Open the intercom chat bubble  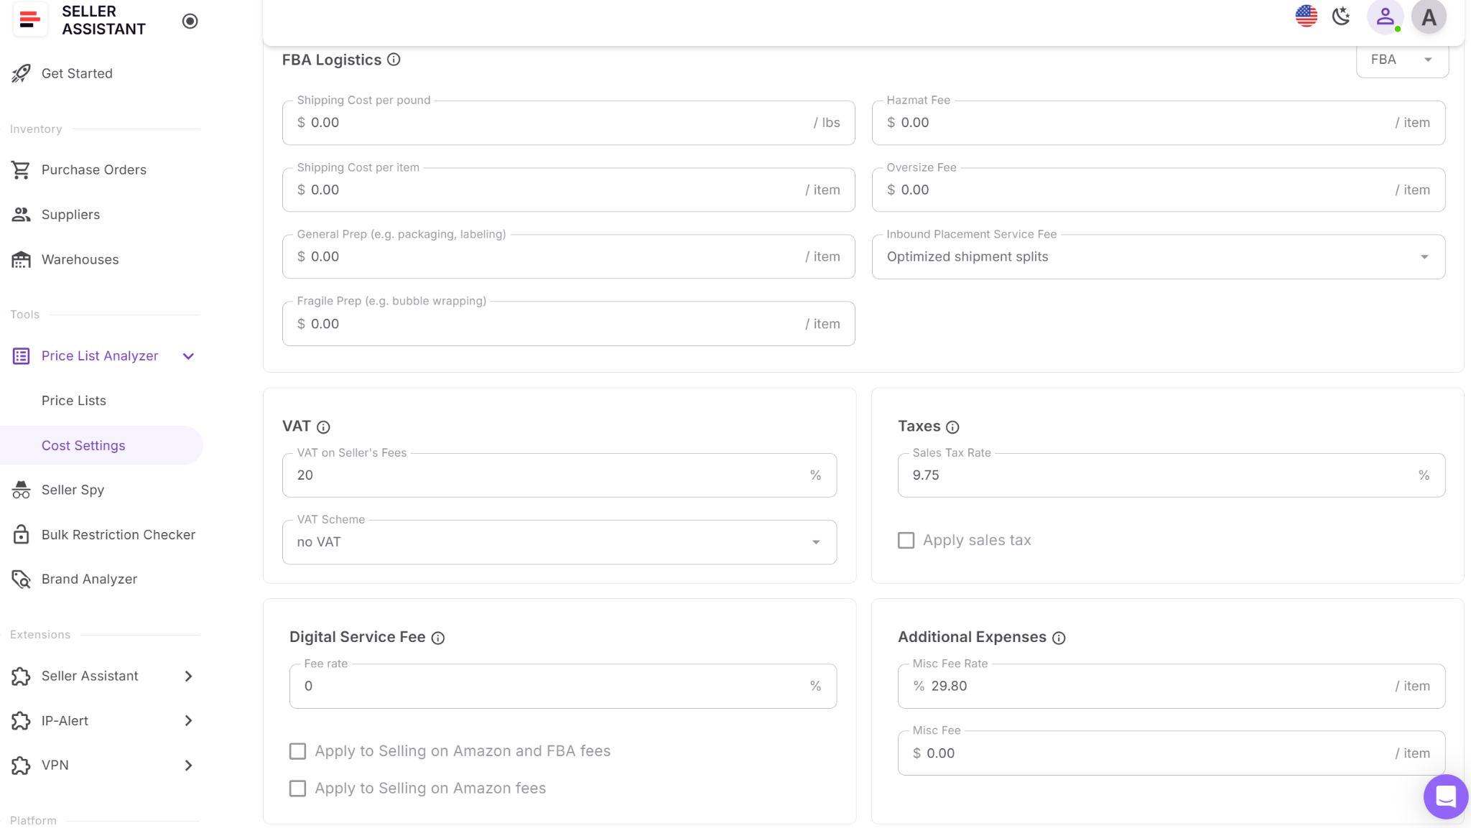[x=1445, y=796]
